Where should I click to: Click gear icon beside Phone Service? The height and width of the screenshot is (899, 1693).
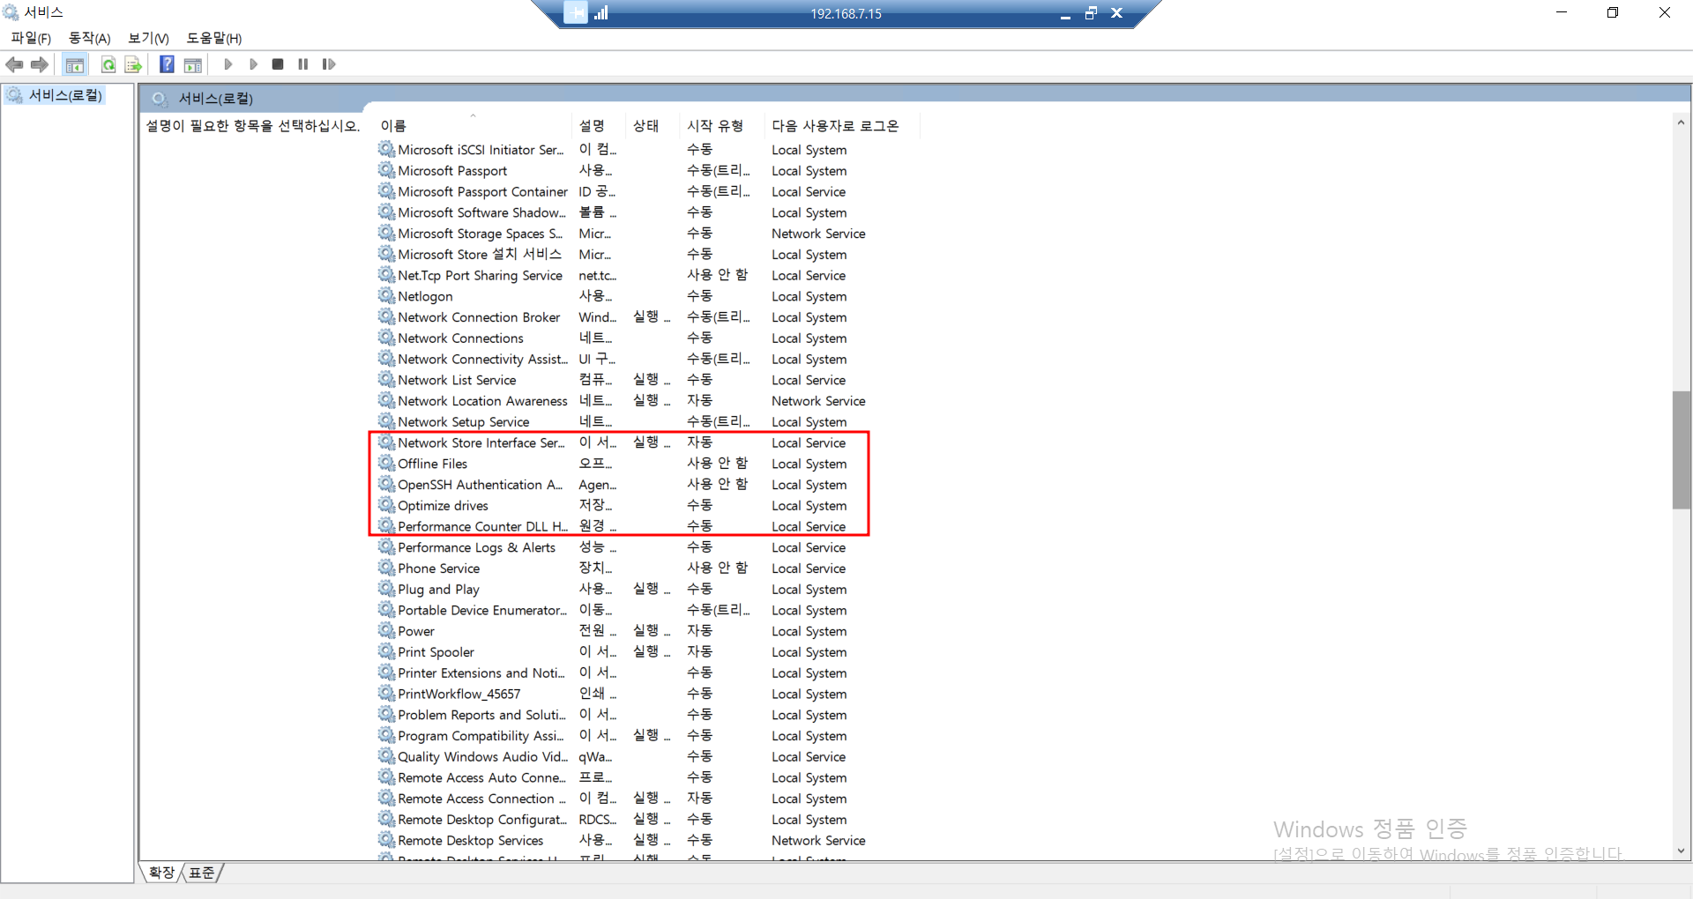[x=386, y=568]
